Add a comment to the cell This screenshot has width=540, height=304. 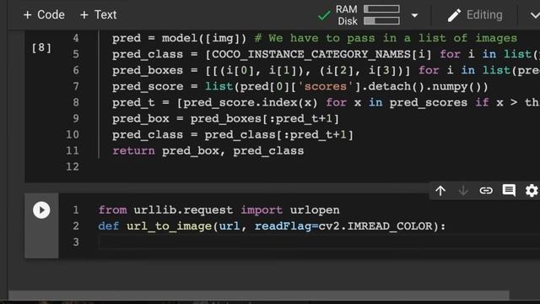click(x=509, y=190)
